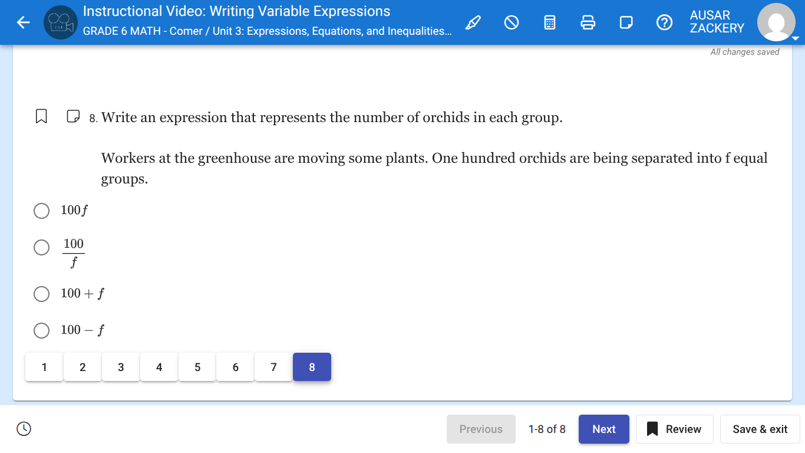Navigate to question 5
Viewport: 805px width, 453px height.
197,366
